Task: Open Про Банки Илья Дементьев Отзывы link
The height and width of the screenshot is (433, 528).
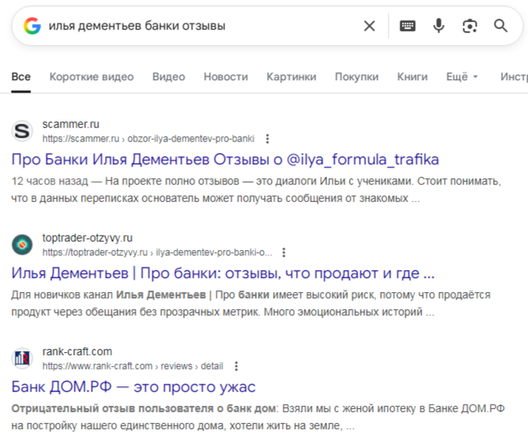Action: click(225, 160)
